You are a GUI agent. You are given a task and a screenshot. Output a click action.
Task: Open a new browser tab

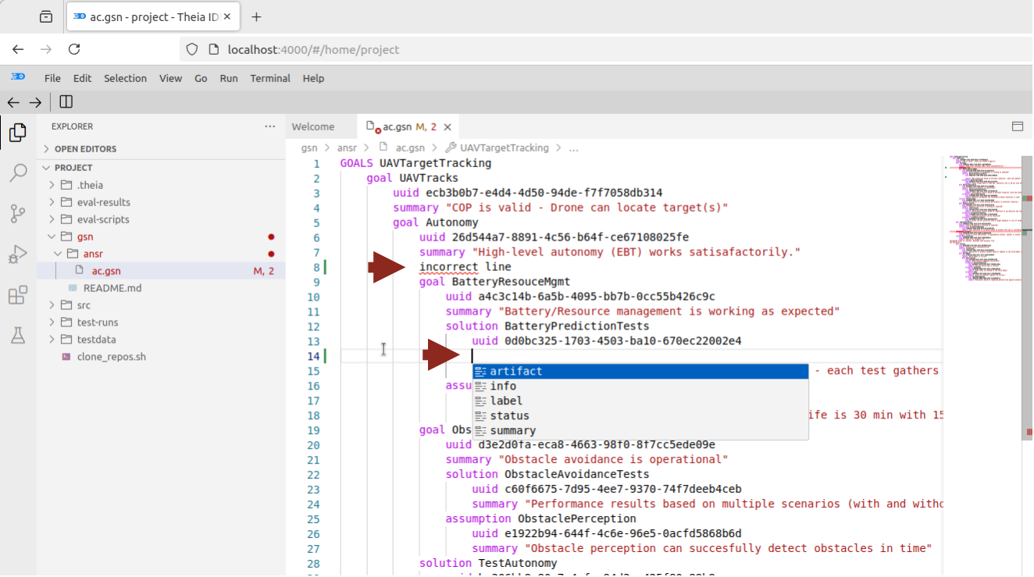click(256, 16)
